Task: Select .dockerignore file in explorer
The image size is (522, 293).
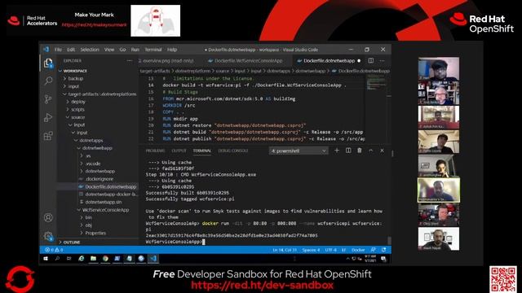Action: 100,179
